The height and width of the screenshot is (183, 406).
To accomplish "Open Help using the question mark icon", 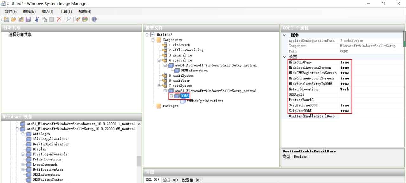I will [94, 19].
